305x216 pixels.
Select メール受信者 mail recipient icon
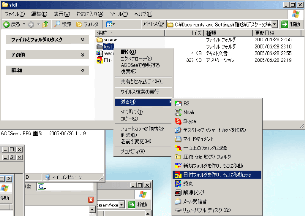pyautogui.click(x=179, y=201)
